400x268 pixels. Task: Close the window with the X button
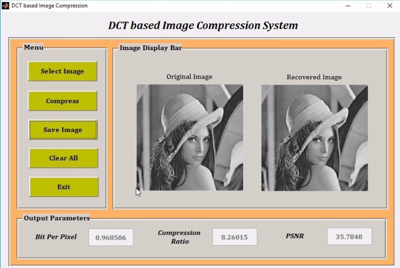390,6
